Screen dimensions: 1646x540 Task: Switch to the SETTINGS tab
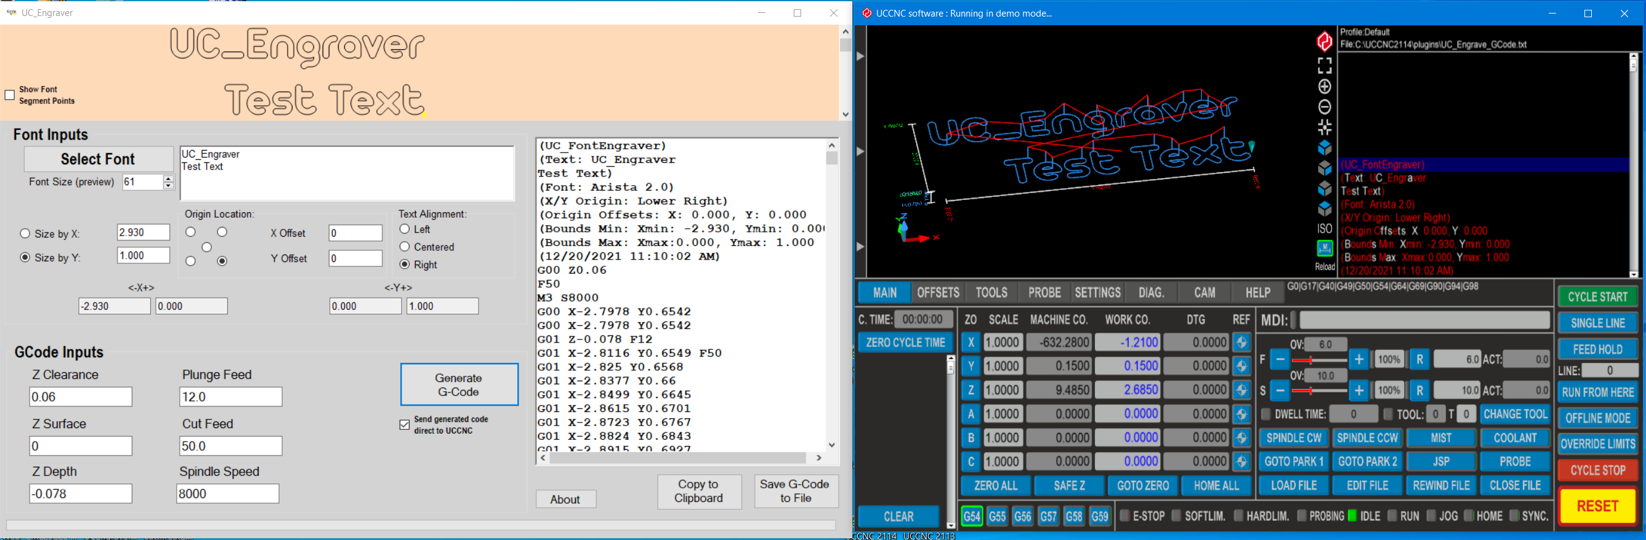[1098, 292]
